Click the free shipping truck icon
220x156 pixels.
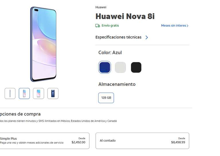click(97, 26)
